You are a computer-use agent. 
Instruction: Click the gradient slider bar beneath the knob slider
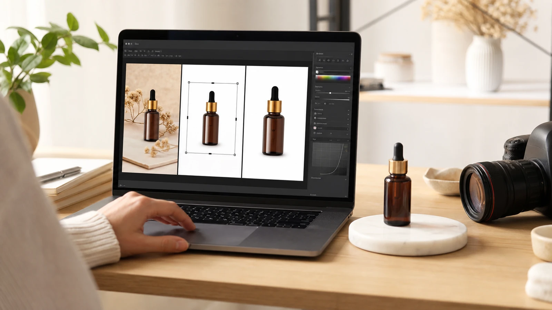coord(332,100)
